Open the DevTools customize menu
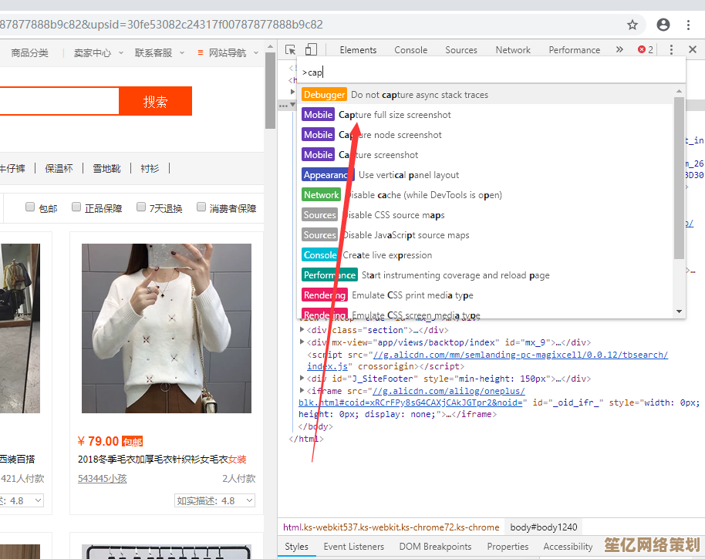Image resolution: width=705 pixels, height=559 pixels. pos(671,49)
